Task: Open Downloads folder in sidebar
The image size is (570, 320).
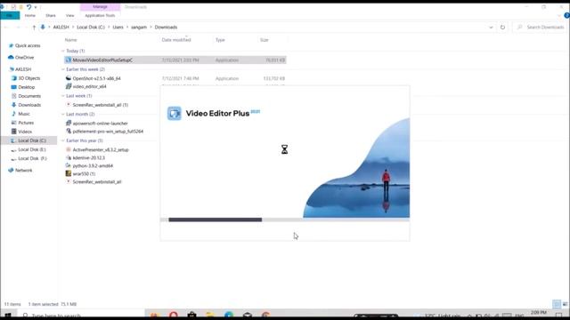Action: tap(26, 105)
